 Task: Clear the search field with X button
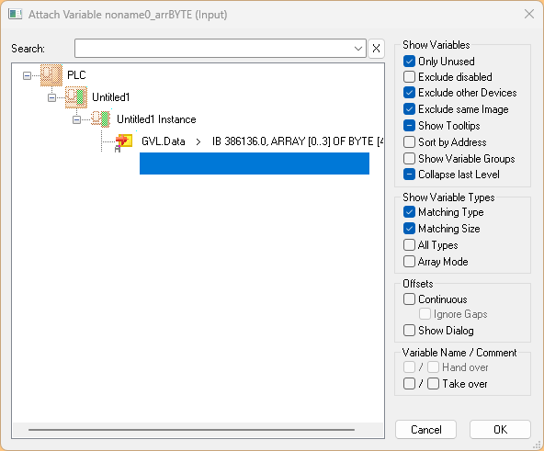376,48
